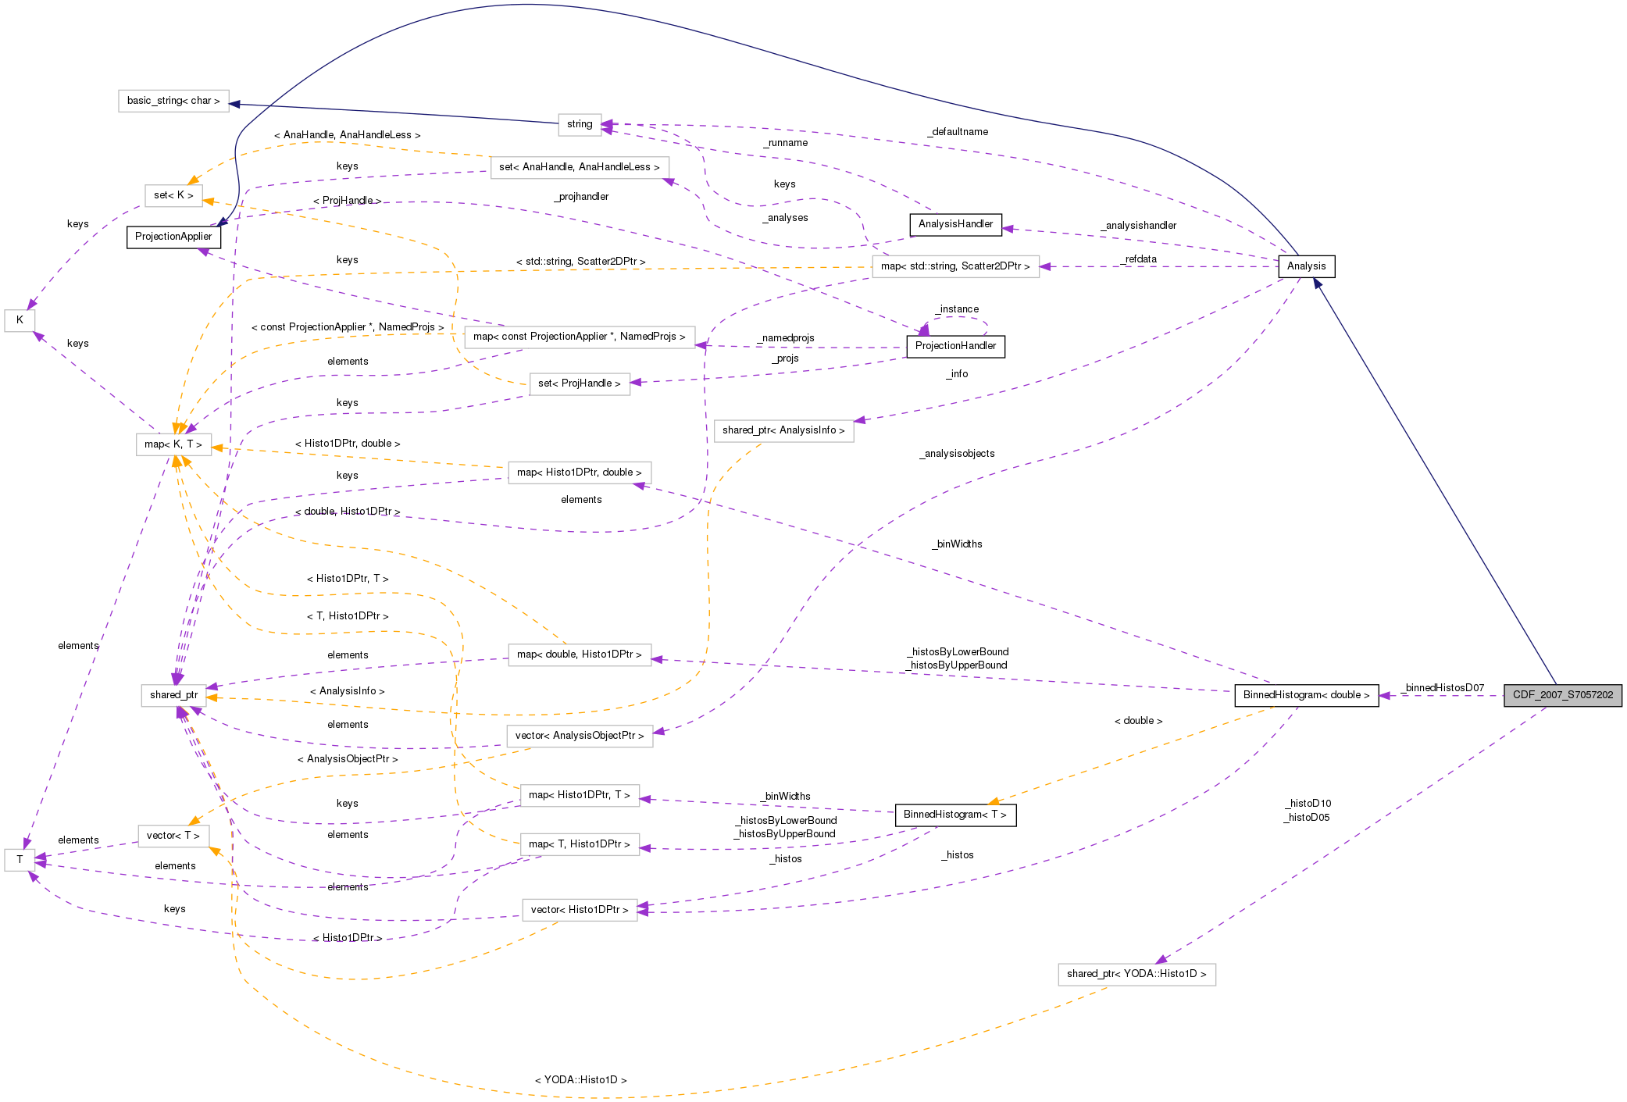This screenshot has width=1627, height=1102.
Task: Click the < AnalysisObjectPtr > template label
Action: 348,759
